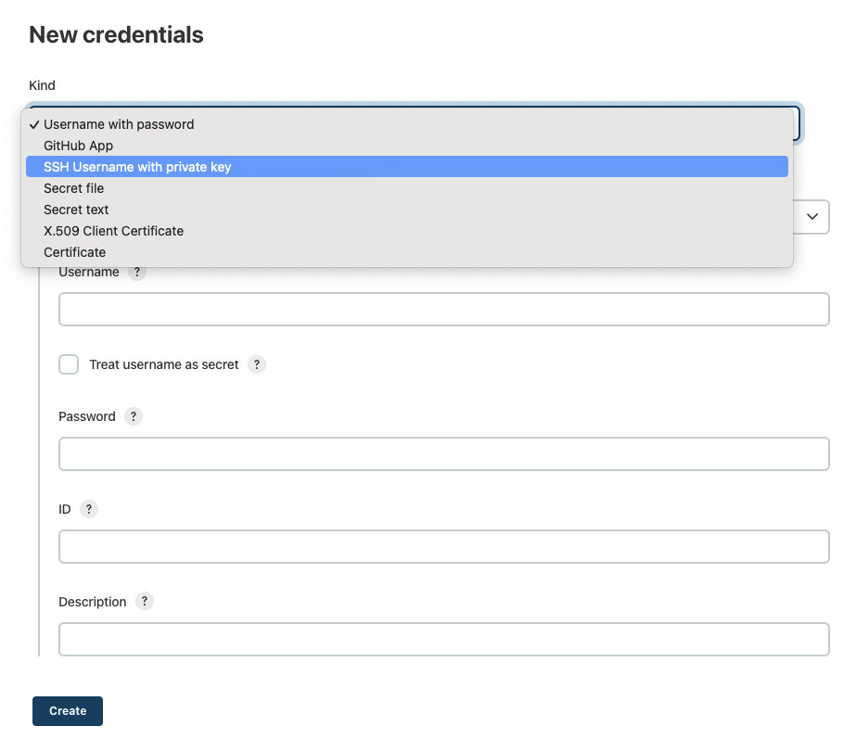This screenshot has width=856, height=739.
Task: Click the help icon beside Treat username as secret
Action: click(256, 364)
